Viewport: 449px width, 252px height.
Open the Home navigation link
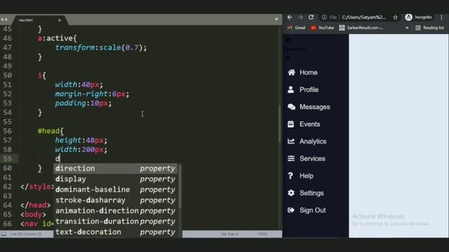(309, 73)
